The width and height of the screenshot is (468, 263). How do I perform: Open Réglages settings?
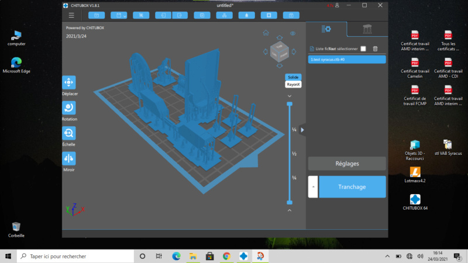tap(347, 164)
